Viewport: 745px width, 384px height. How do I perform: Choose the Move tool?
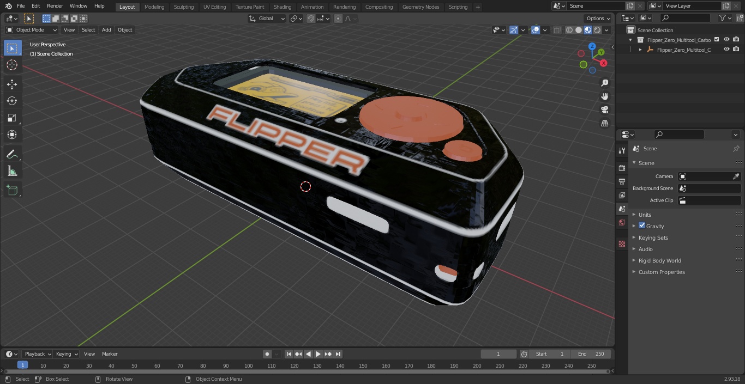(x=12, y=84)
